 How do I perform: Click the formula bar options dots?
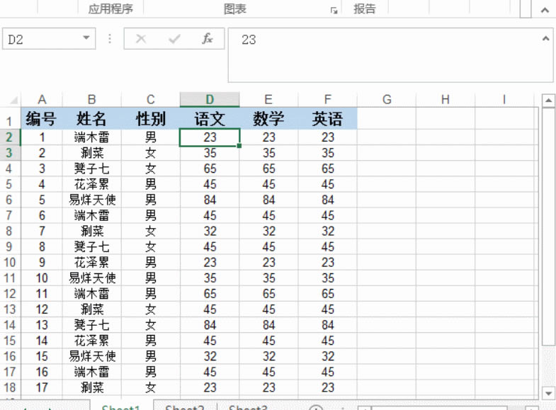[110, 39]
